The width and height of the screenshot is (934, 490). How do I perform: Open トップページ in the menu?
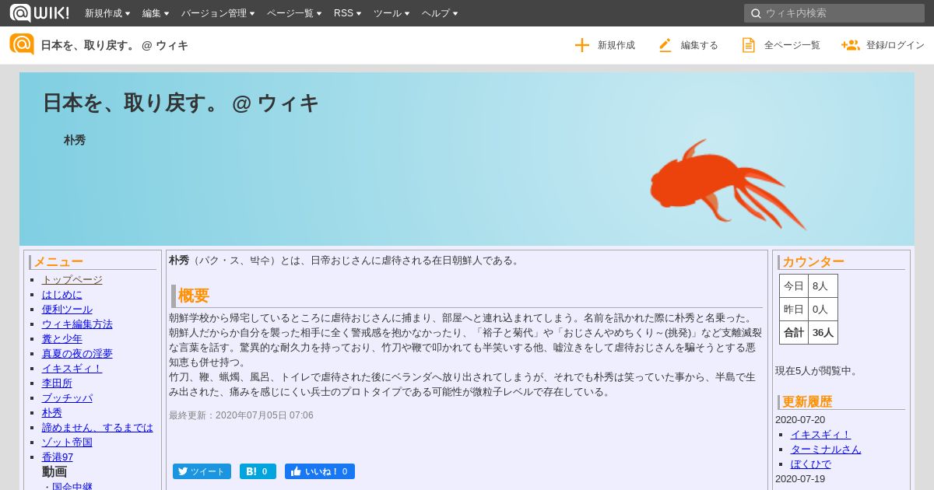pos(72,279)
